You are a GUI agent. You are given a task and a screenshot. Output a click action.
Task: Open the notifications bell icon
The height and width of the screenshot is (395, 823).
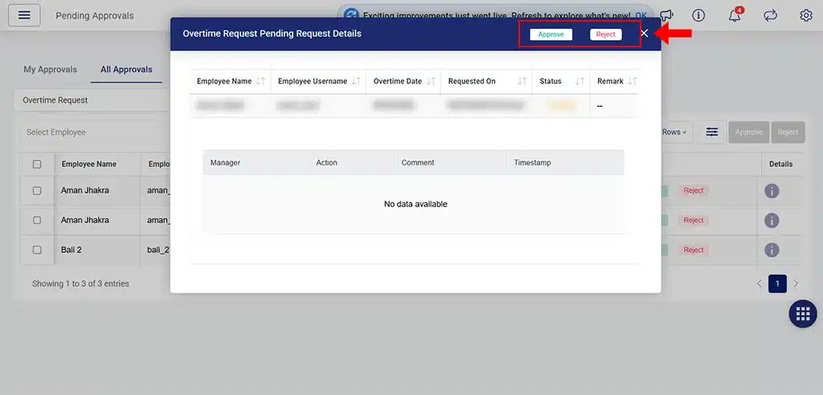click(735, 15)
